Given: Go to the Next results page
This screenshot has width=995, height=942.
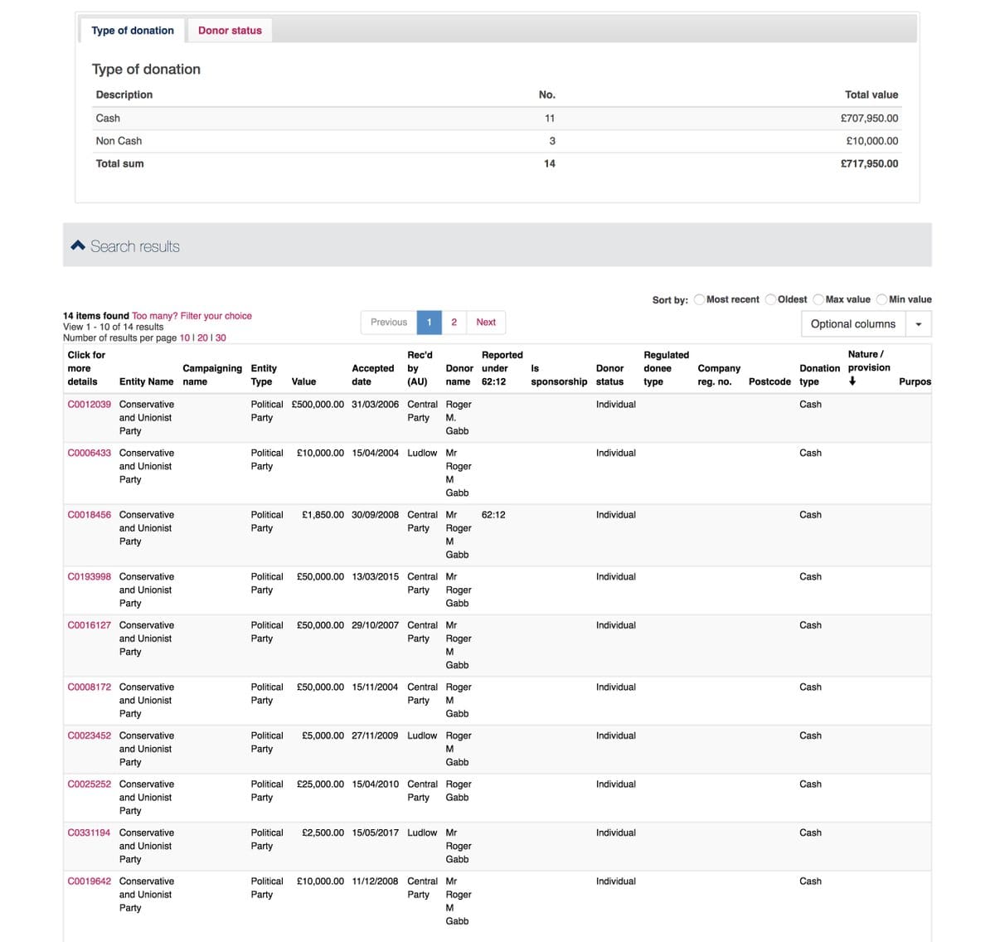Looking at the screenshot, I should coord(486,323).
